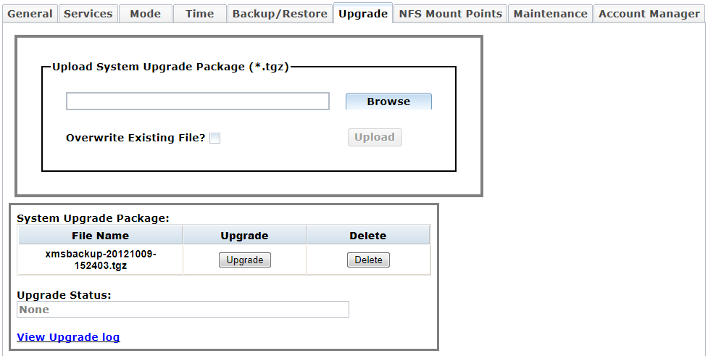Switch to the Services tab
The height and width of the screenshot is (356, 708).
(88, 14)
